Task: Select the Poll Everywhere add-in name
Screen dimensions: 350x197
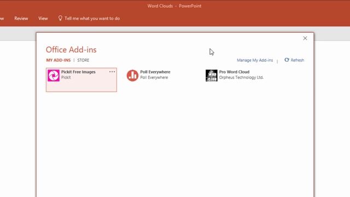Action: pos(155,72)
